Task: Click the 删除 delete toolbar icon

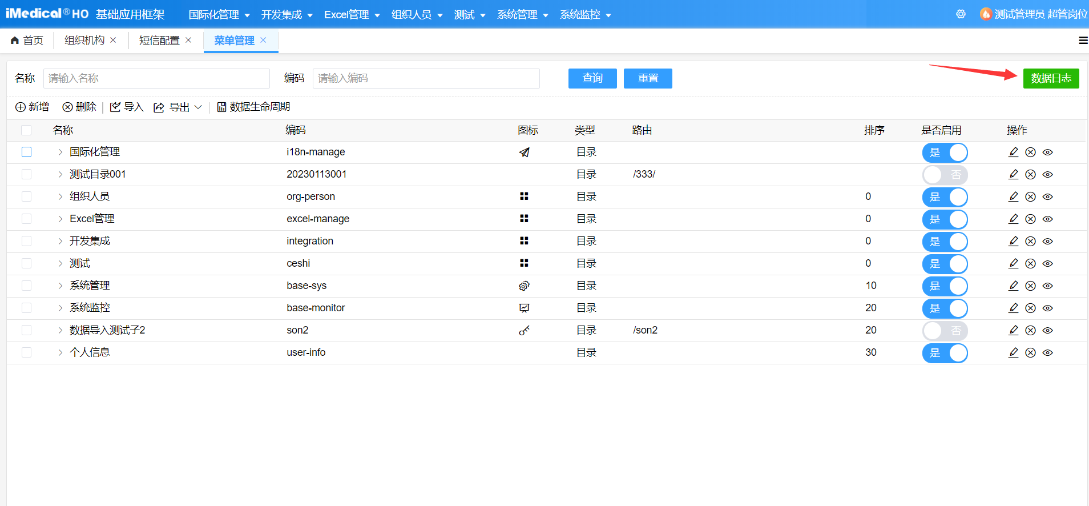Action: (68, 107)
